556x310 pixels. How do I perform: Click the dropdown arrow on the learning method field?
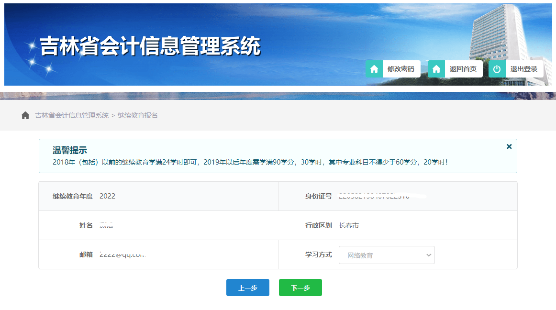[x=428, y=255]
